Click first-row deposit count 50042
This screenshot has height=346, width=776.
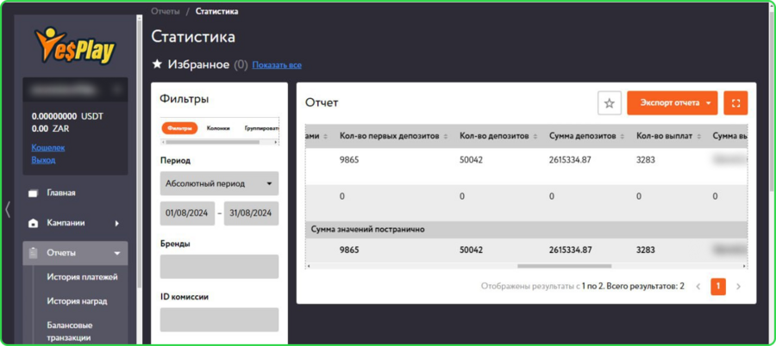471,161
